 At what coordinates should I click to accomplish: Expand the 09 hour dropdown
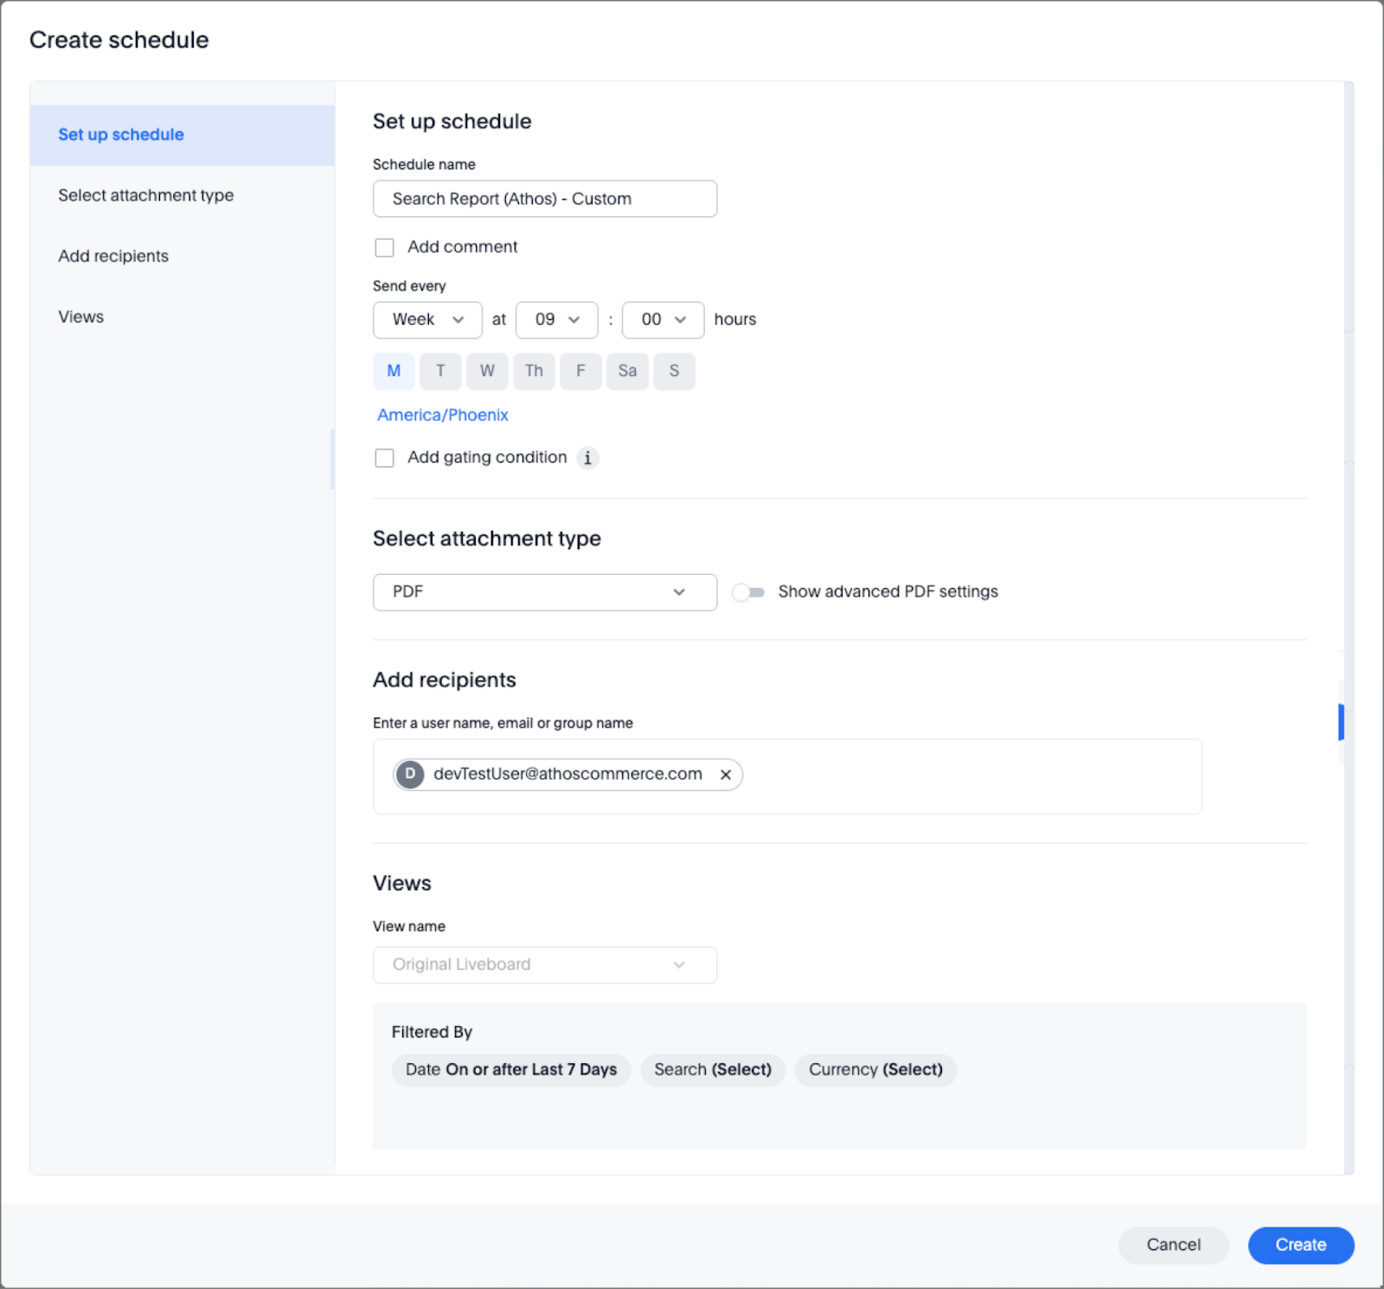point(556,320)
